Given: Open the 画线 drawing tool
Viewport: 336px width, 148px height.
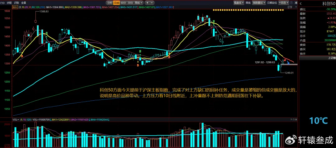Looking at the screenshot, I should (248, 3).
